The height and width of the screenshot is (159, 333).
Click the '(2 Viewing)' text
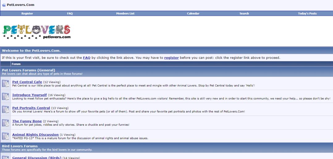click(51, 121)
